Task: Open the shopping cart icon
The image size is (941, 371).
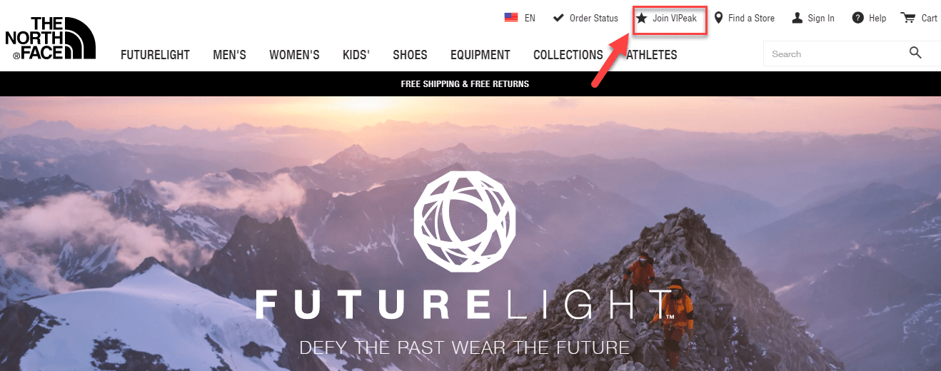Action: pos(908,18)
